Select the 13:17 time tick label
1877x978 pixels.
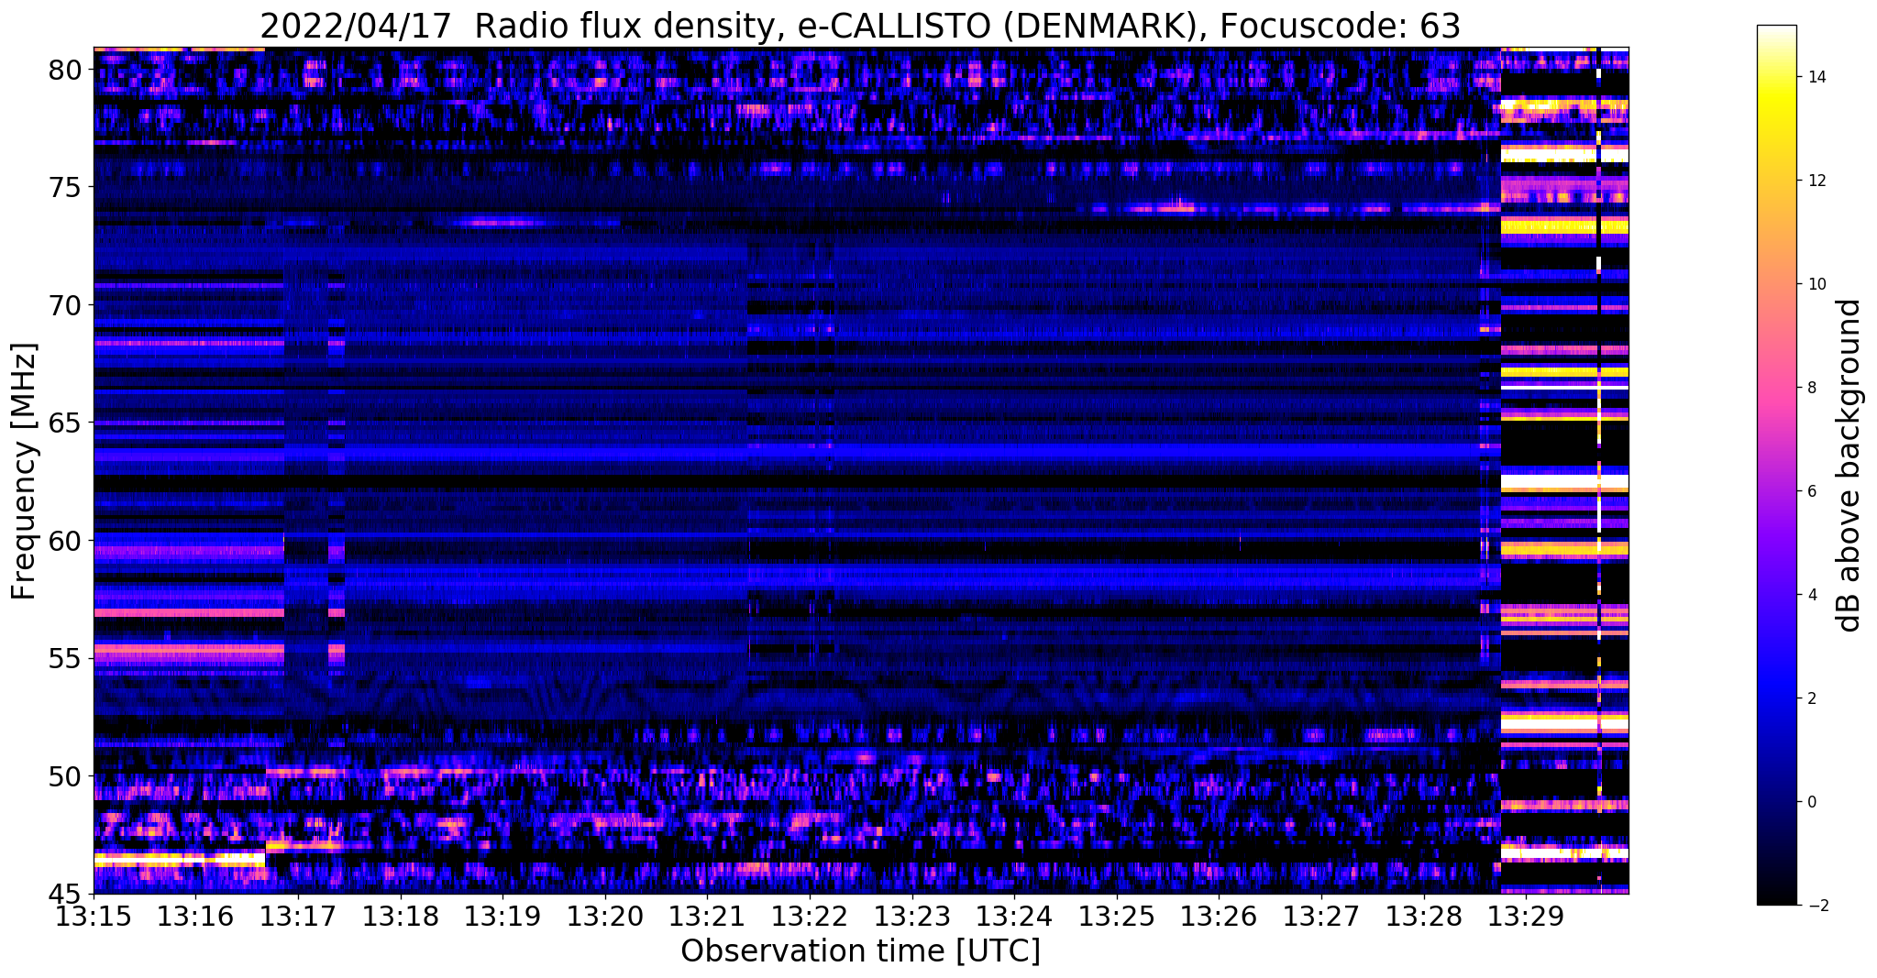[298, 917]
